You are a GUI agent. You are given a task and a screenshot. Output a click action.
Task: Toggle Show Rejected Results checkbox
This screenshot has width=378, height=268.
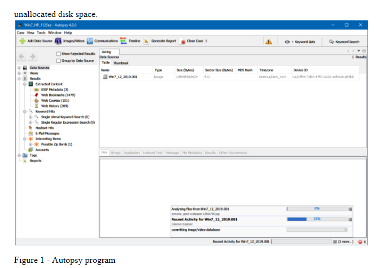pos(58,54)
